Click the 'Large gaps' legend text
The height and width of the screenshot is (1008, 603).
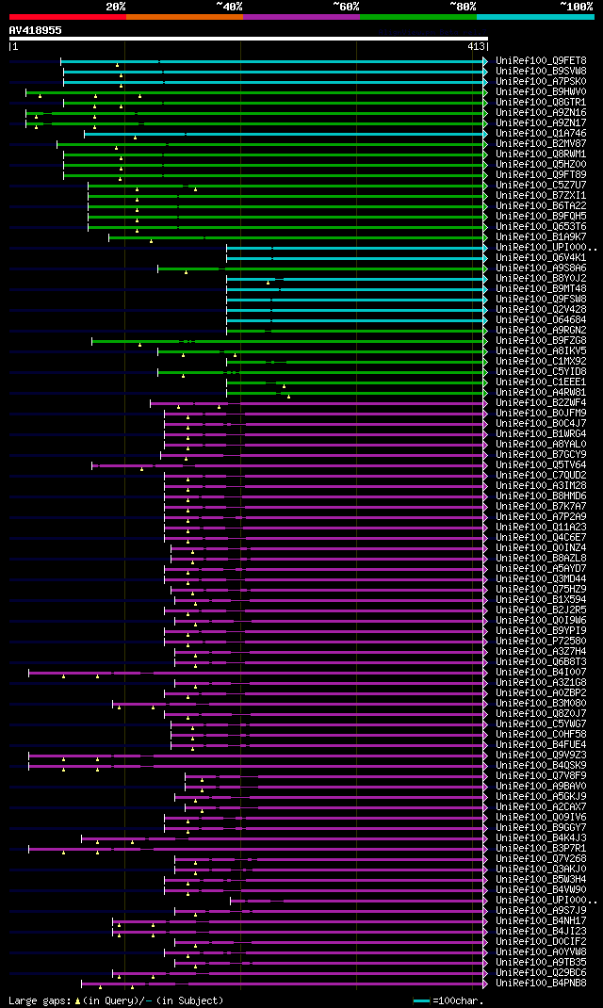click(40, 1000)
